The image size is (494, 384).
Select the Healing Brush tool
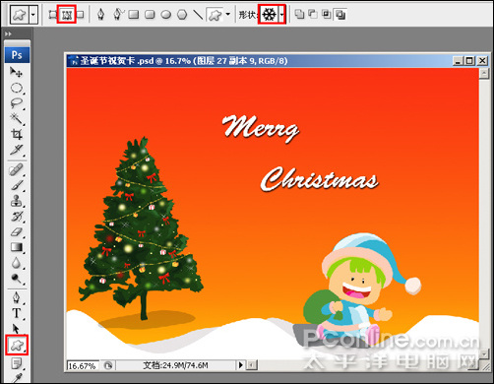tap(17, 169)
